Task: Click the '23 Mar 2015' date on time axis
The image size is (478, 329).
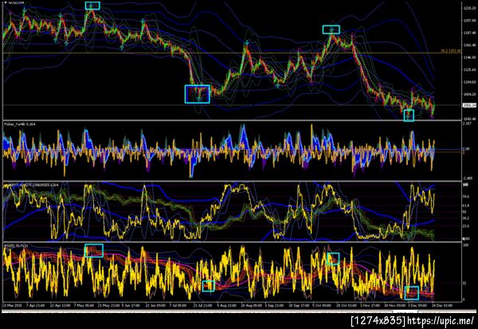Action: coord(10,305)
